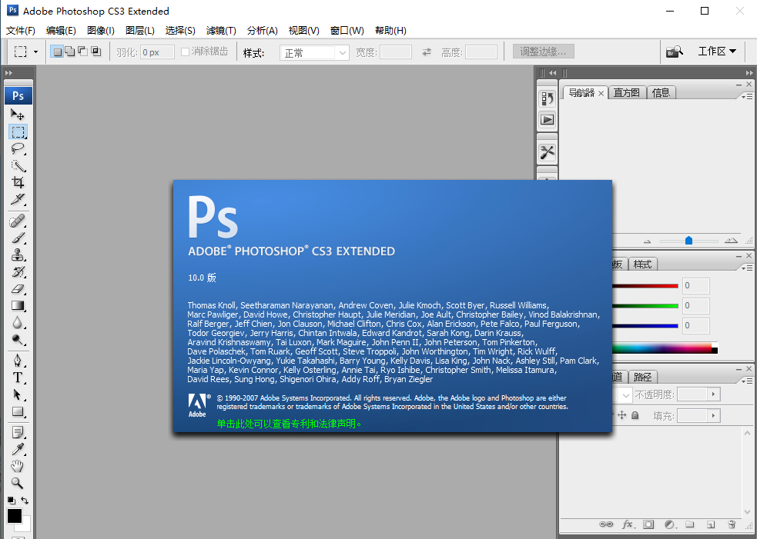
Task: Swap foreground and background colors
Action: pyautogui.click(x=25, y=501)
